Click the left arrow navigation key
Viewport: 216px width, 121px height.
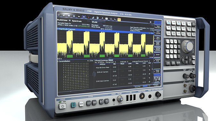click(x=183, y=60)
